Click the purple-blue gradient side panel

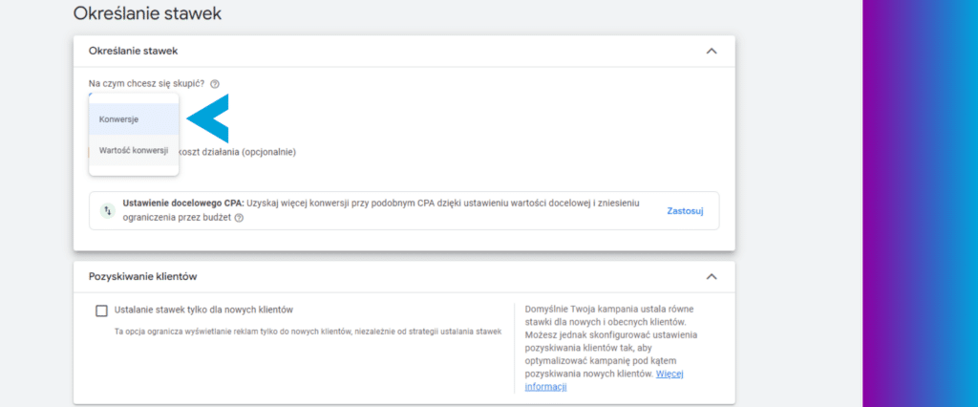pos(920,203)
